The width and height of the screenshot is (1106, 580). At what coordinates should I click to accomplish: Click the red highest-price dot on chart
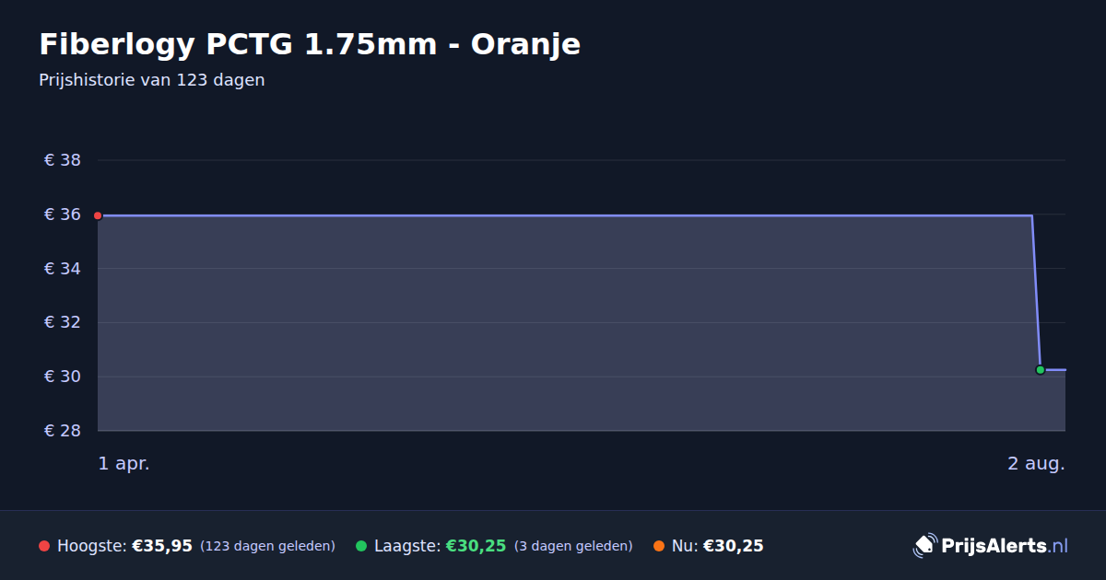pos(98,215)
